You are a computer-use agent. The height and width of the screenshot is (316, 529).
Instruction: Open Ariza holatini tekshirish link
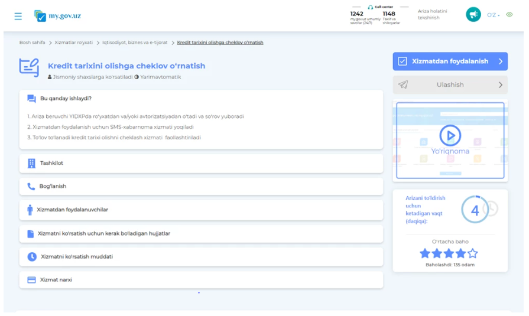click(x=432, y=14)
